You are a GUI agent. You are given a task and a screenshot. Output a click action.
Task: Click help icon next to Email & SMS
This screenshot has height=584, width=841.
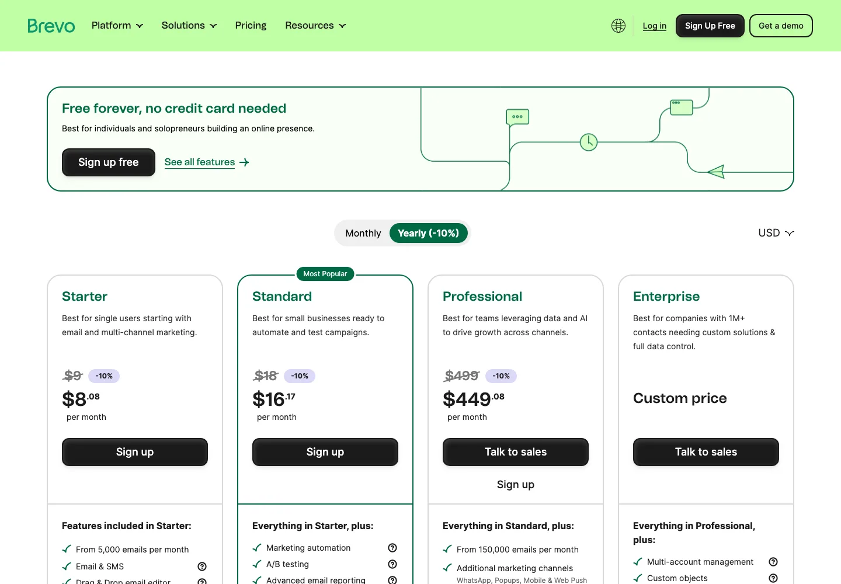(x=202, y=566)
